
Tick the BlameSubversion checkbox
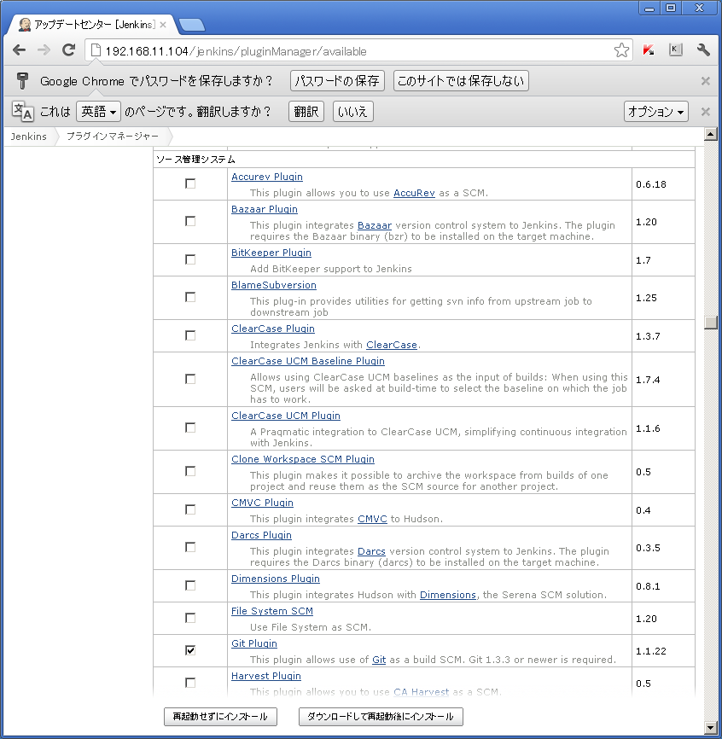pos(190,297)
